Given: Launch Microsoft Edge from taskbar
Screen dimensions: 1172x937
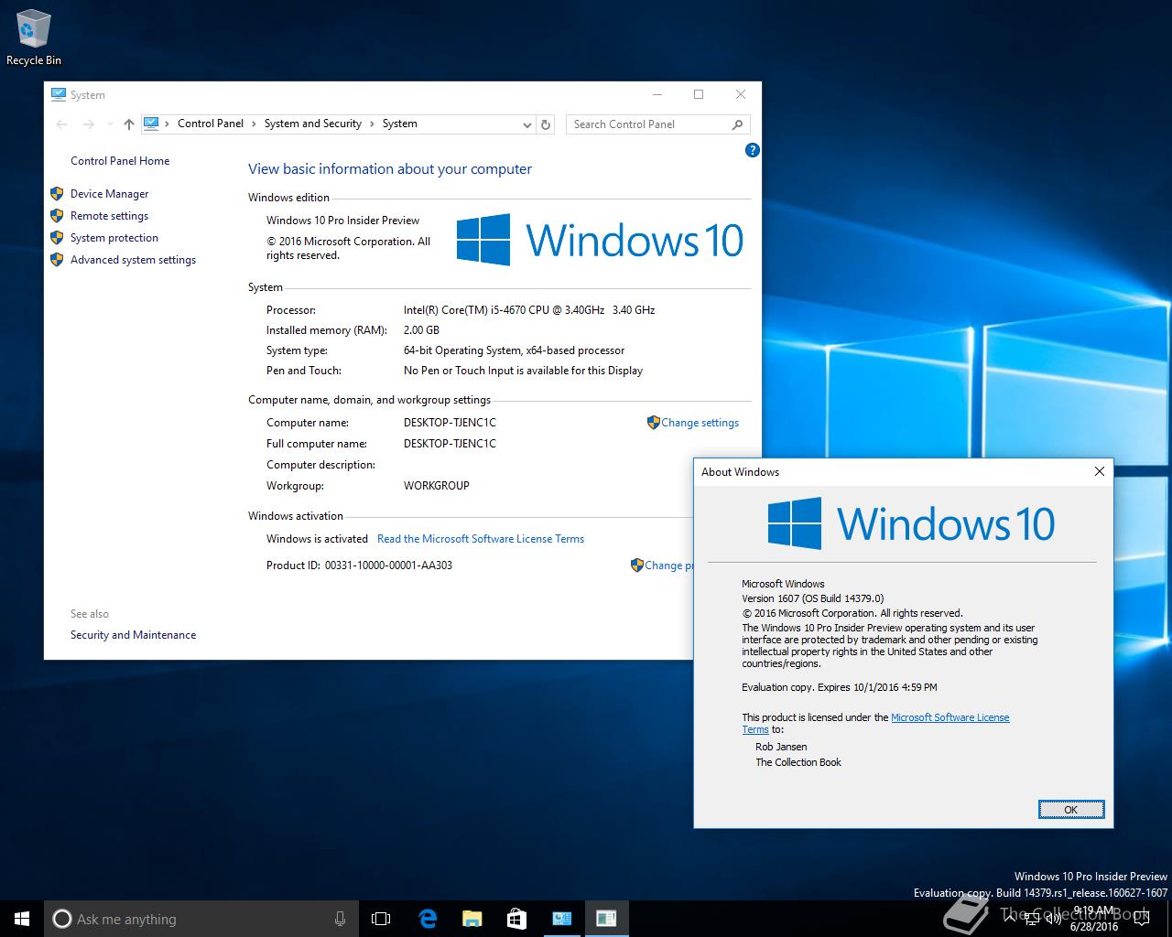Looking at the screenshot, I should tap(427, 919).
